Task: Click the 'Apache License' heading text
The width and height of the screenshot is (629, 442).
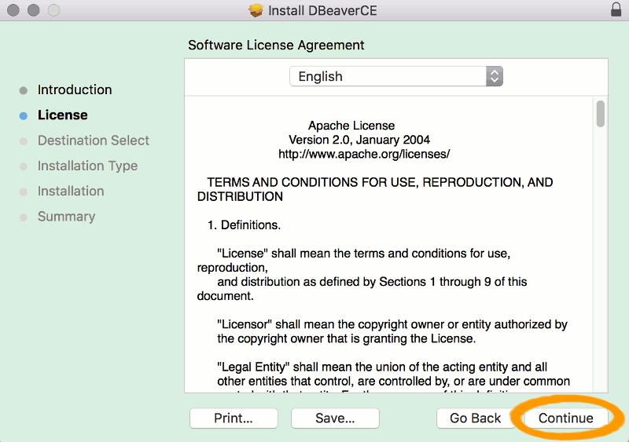Action: coord(351,126)
